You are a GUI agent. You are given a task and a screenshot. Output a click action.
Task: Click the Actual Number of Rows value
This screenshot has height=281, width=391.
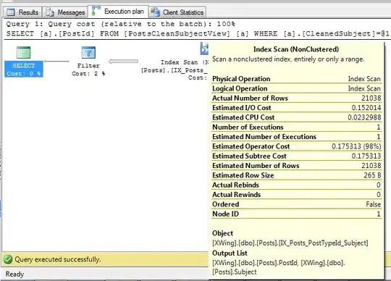371,98
